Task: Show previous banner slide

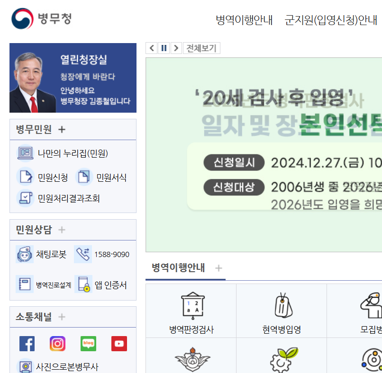Action: (x=152, y=48)
